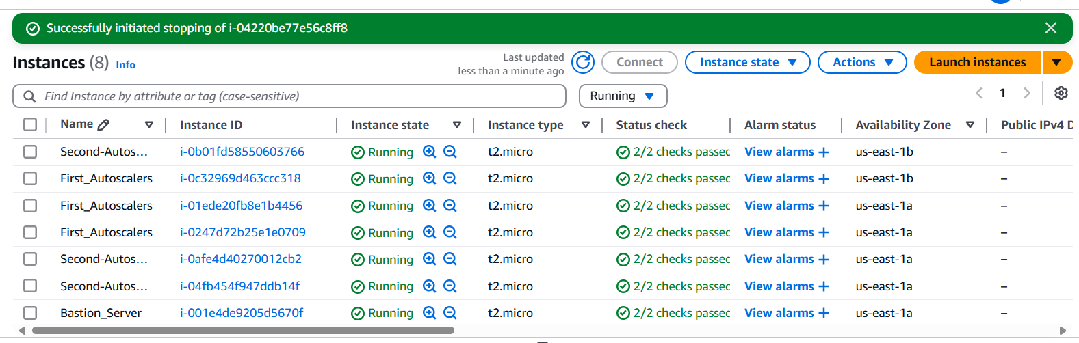
Task: Click the zoom-in icon in row i-0afe4d40270012cb2
Action: point(430,259)
